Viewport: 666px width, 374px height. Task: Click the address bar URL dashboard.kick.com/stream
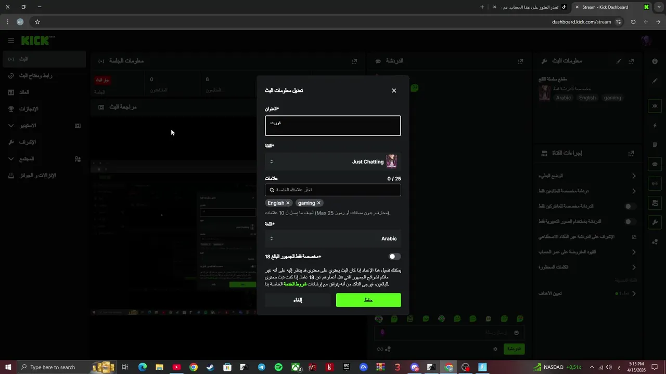[581, 22]
